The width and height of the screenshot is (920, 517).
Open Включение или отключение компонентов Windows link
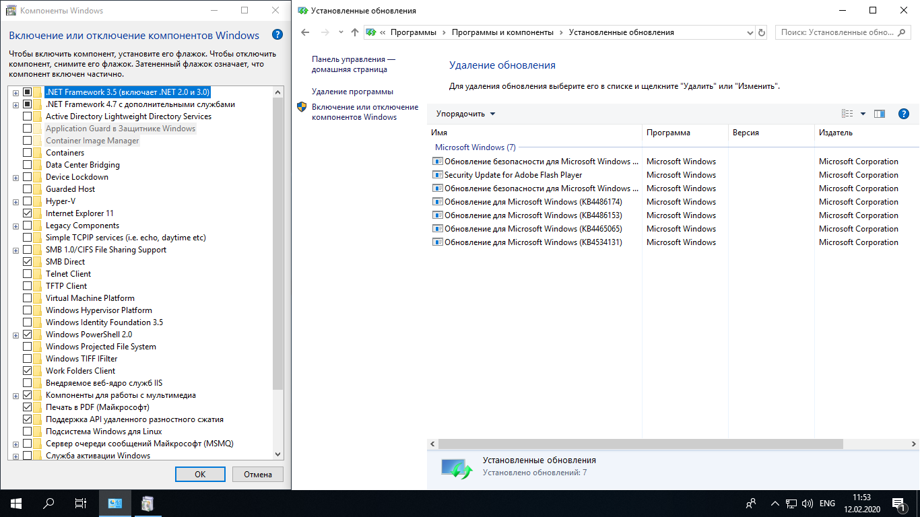364,112
